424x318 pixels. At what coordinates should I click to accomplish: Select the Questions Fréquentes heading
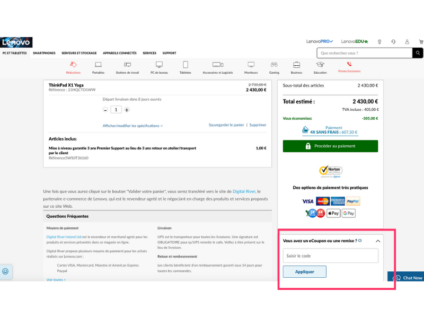pyautogui.click(x=67, y=216)
